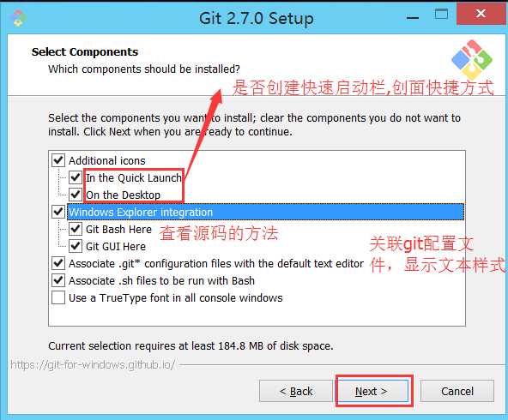Screen dimensions: 508x420
Task: Click the Git icon in title bar
Action: [x=19, y=18]
